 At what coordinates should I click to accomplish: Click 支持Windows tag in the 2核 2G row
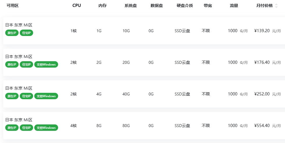click(x=46, y=64)
